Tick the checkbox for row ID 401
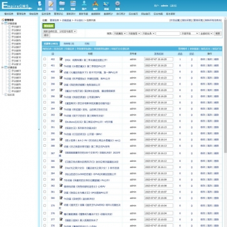This screenshot has width=227, height=227. coord(45,65)
